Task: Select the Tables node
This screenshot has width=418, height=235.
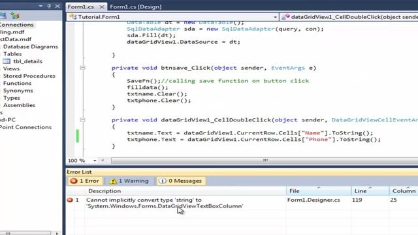Action: point(12,54)
